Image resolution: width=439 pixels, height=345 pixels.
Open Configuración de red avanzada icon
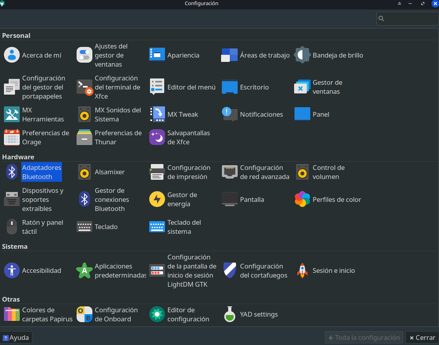point(230,172)
